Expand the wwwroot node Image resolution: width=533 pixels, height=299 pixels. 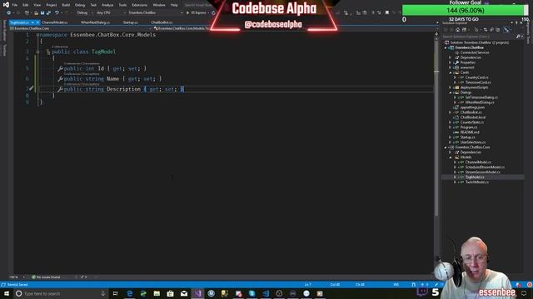click(450, 67)
